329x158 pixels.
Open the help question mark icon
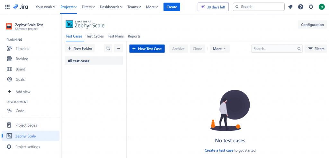click(301, 7)
